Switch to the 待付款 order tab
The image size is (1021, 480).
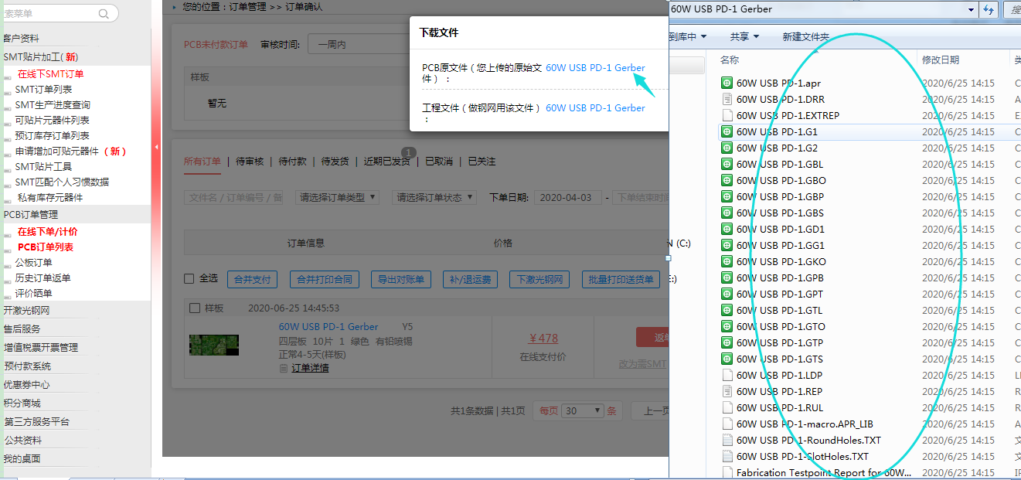click(294, 162)
